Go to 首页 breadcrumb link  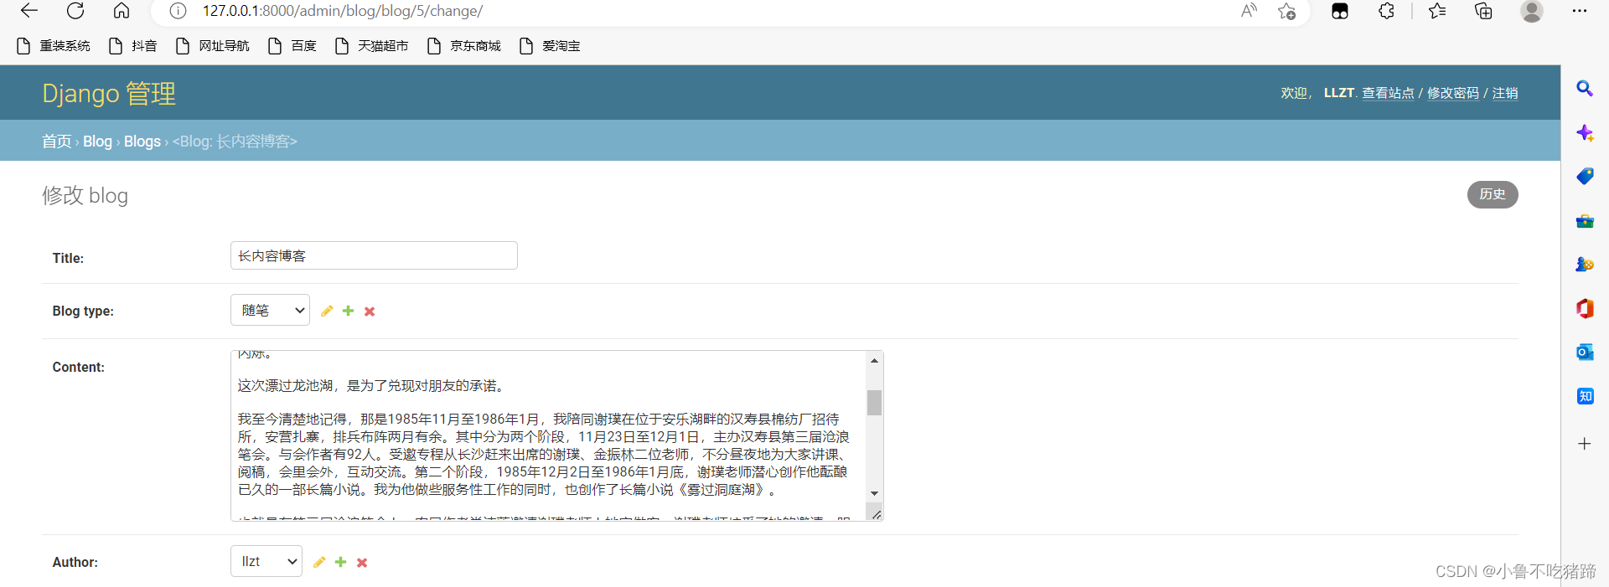pos(57,142)
